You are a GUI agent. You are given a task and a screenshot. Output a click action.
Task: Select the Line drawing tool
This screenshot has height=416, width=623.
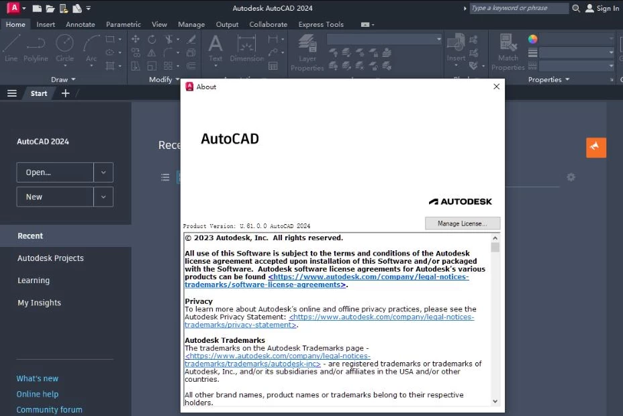click(10, 50)
